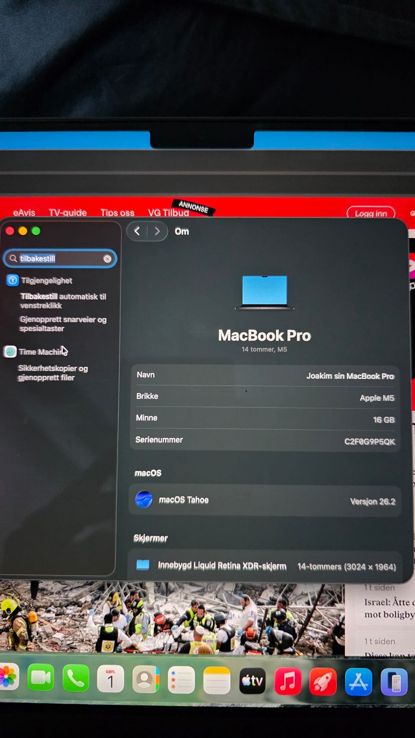Open 'Gjenopprett snarveier og spesialtaster' result
Screen dimensions: 415x738
(x=63, y=324)
